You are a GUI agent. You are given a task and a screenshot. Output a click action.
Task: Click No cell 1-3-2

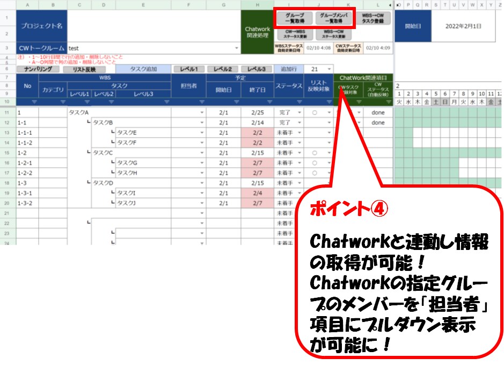pos(27,203)
